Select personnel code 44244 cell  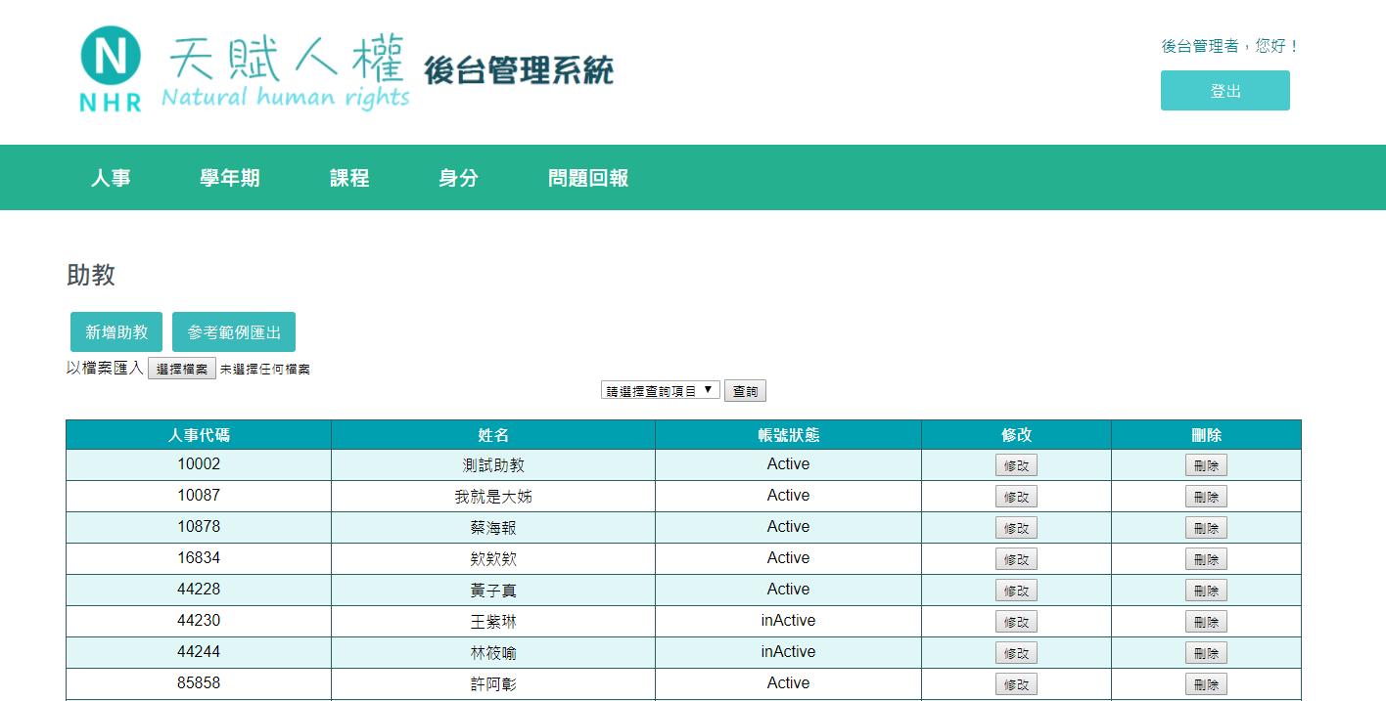[x=199, y=652]
